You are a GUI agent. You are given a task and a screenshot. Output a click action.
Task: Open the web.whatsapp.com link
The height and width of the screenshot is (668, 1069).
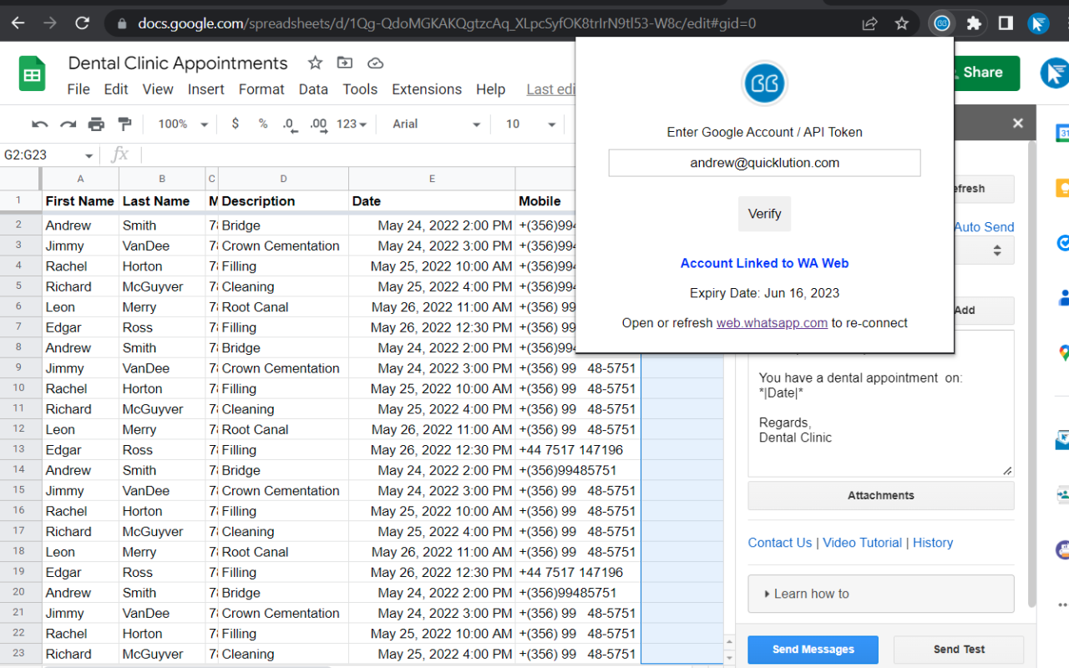pyautogui.click(x=772, y=323)
